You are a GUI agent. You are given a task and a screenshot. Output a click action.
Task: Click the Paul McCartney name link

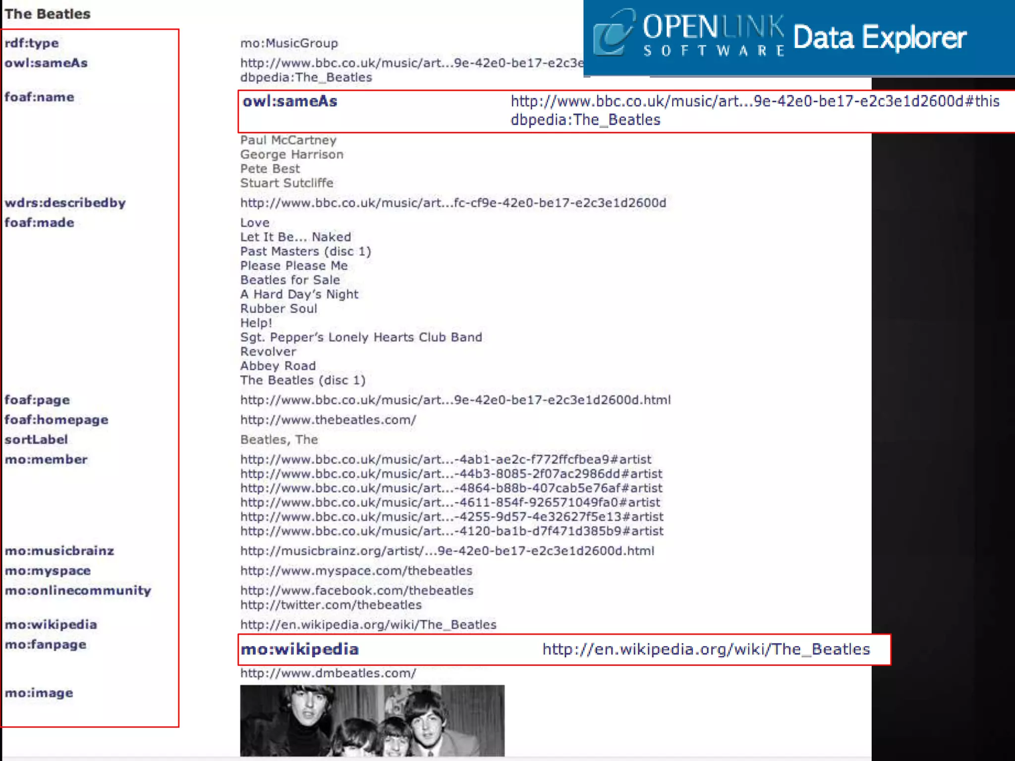288,140
